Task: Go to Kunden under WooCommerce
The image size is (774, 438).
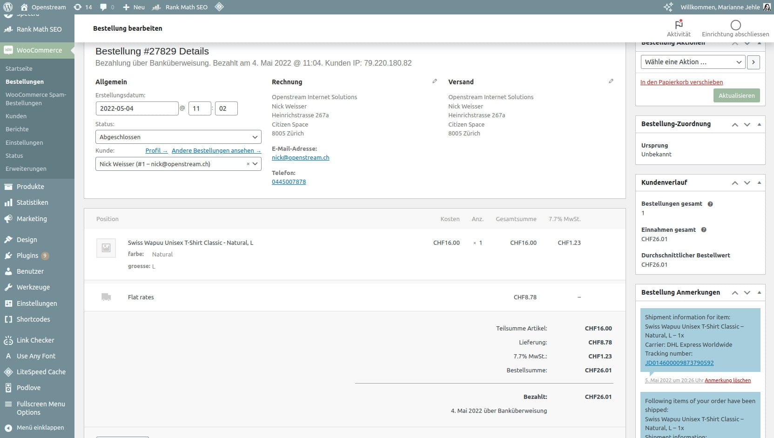Action: click(16, 116)
